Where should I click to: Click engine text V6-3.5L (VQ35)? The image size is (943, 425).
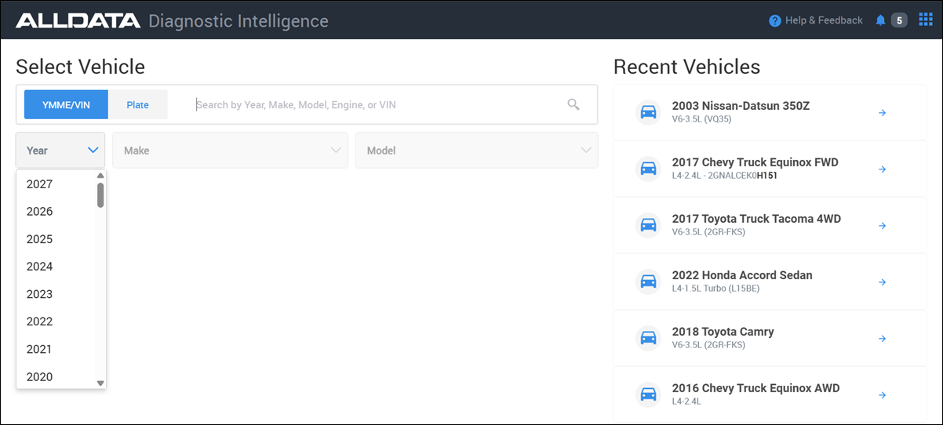(x=703, y=119)
